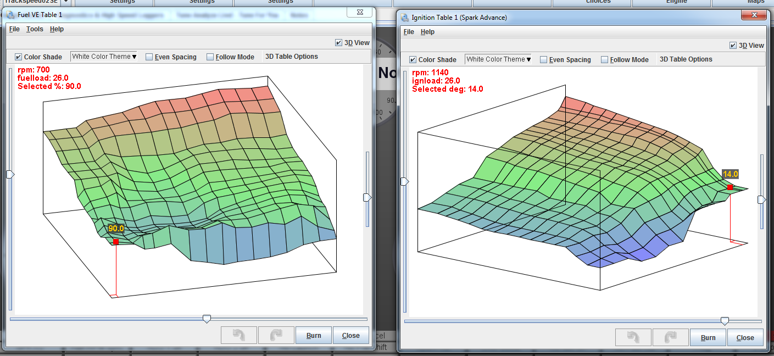
Task: Click undo arrow in Fuel VE Table
Action: click(238, 335)
